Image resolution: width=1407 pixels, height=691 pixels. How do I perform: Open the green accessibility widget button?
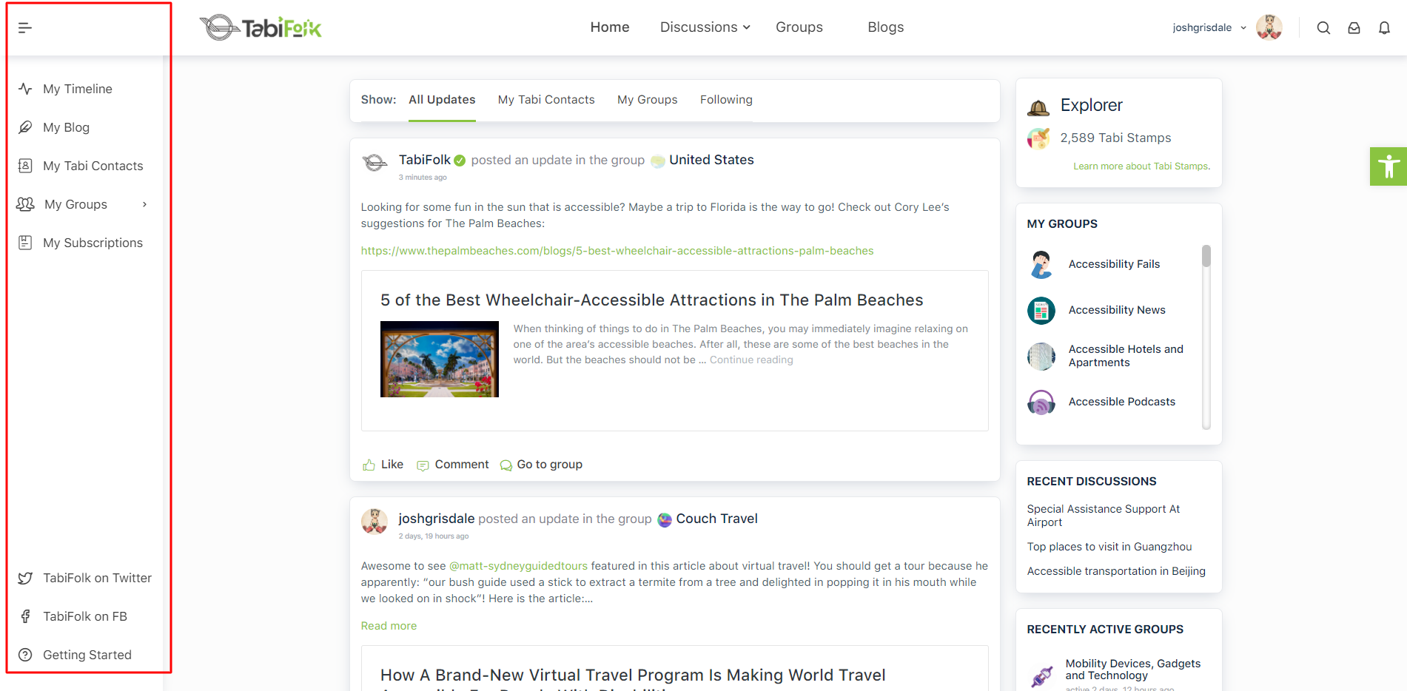(1388, 166)
